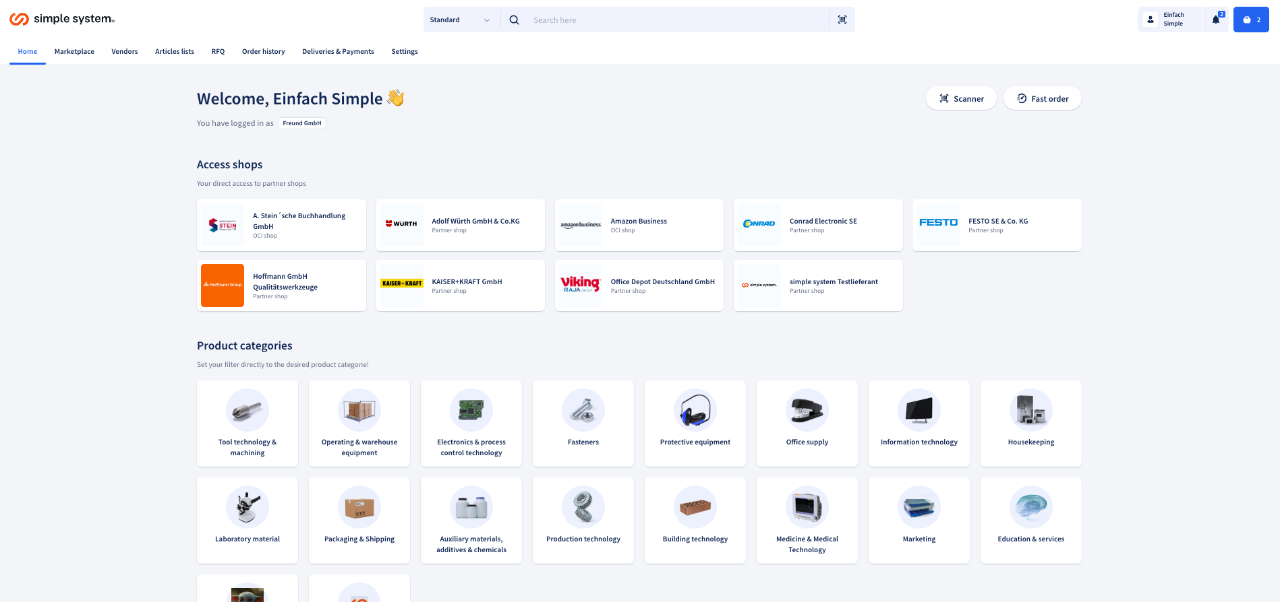Click the search magnifier icon

[x=514, y=20]
